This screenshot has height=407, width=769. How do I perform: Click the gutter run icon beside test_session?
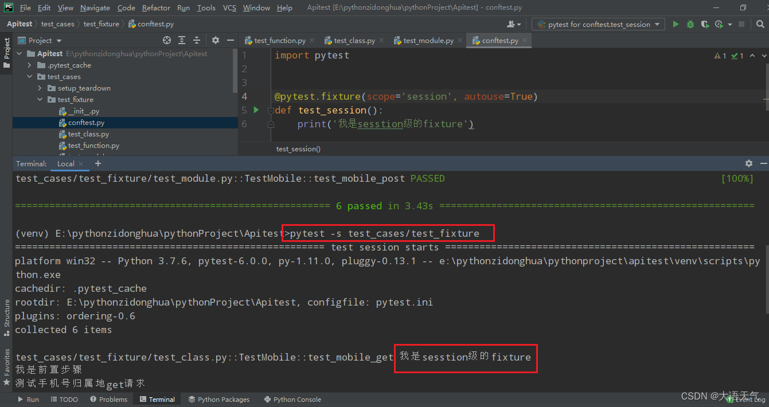[256, 109]
